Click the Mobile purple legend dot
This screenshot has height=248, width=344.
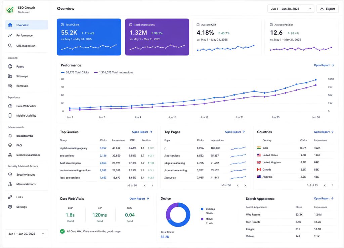(202, 219)
